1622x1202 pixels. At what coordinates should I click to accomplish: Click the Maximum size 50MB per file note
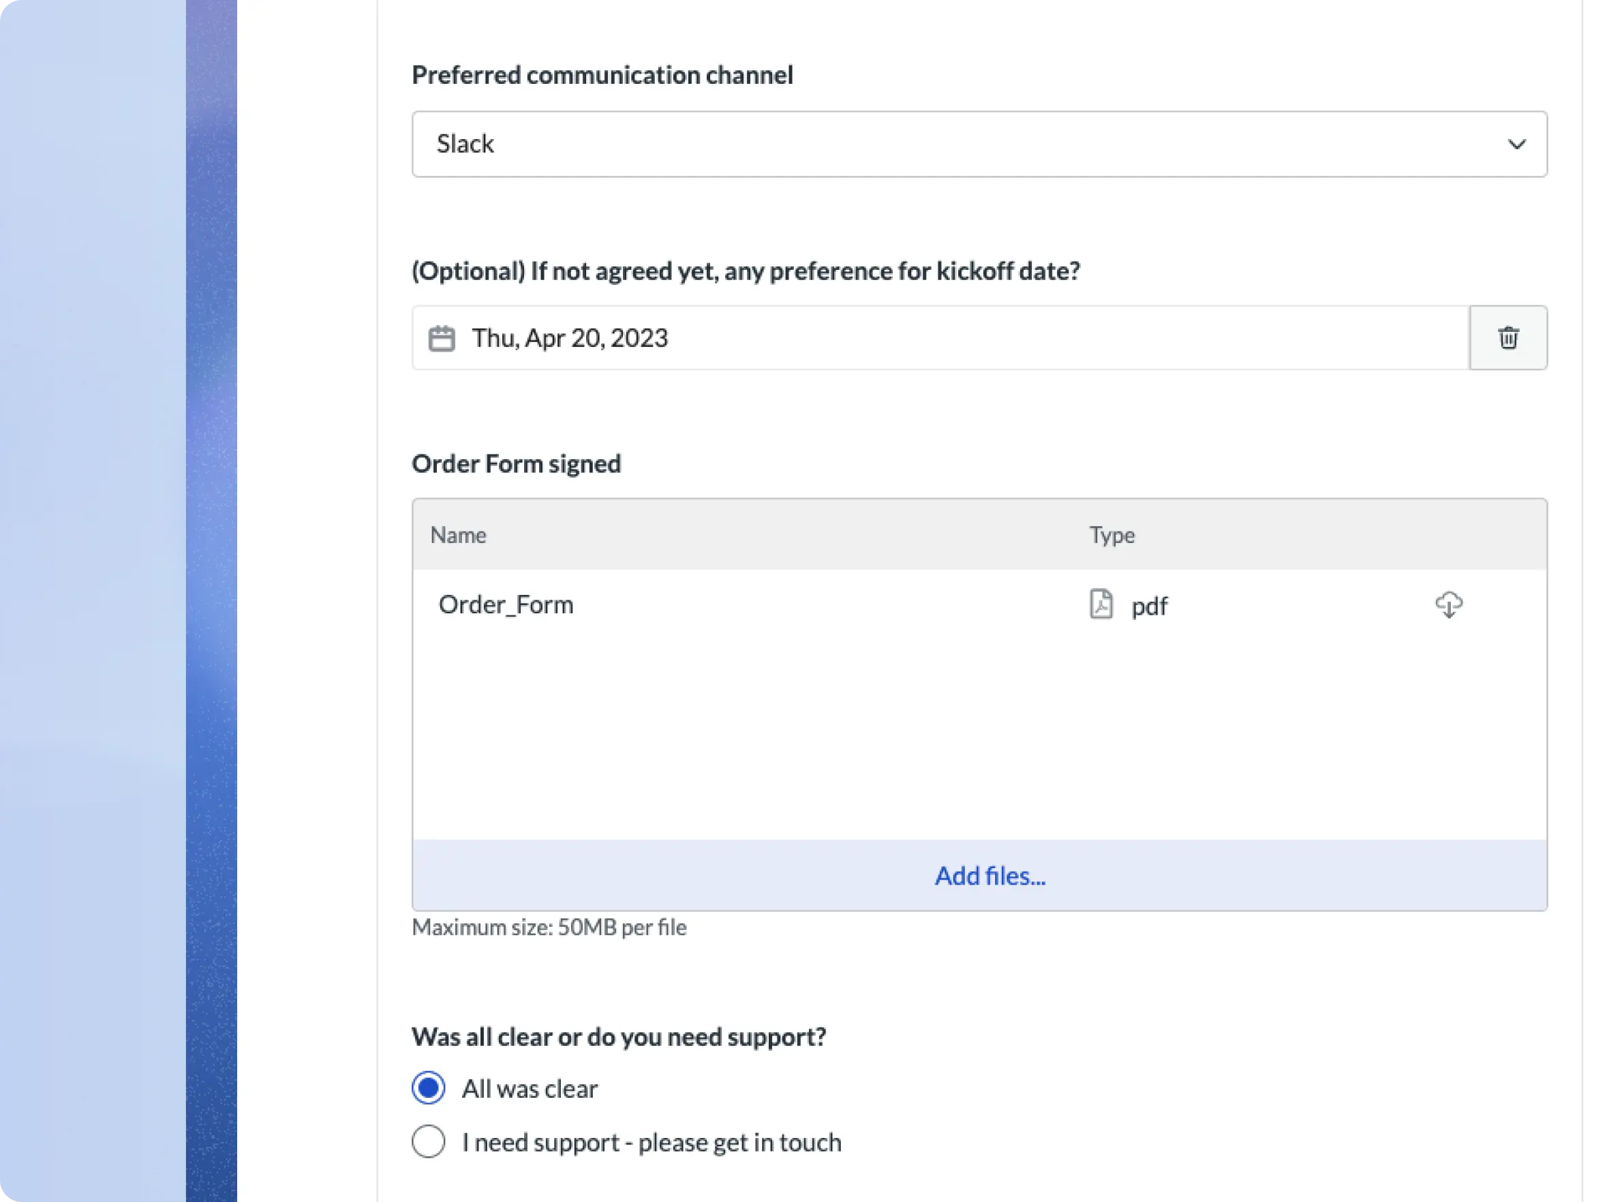[x=549, y=927]
